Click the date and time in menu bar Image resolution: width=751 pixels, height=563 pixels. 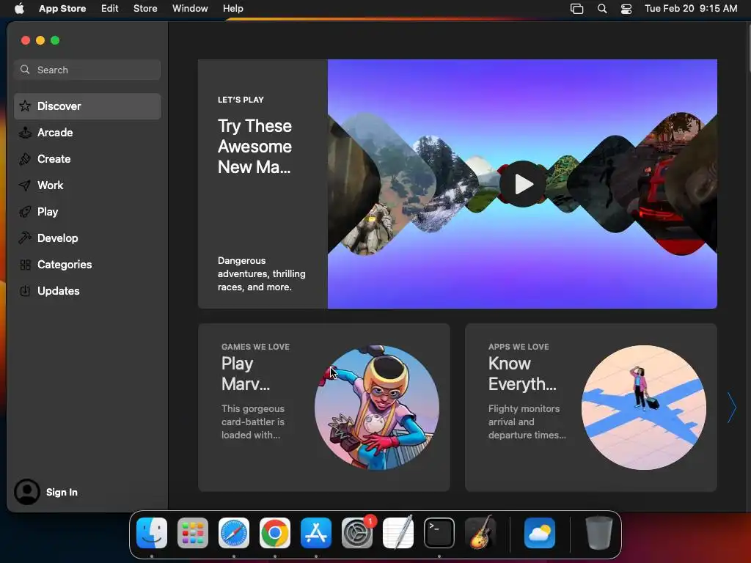tap(691, 8)
